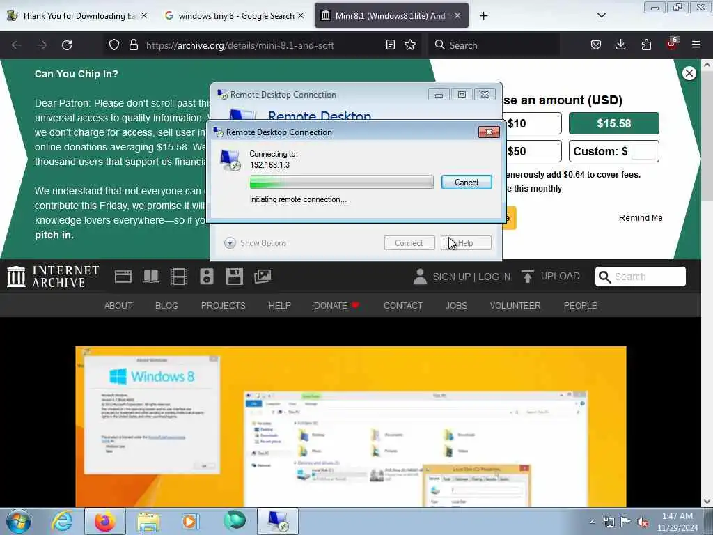Launch Internet Explorer from taskbar
This screenshot has height=535, width=713.
click(62, 521)
